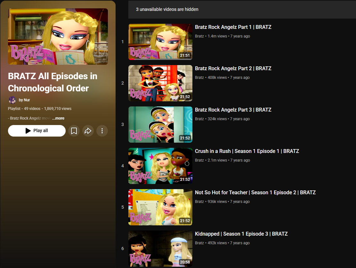Open title Kidnapped Season 1 Episode 3

241,234
